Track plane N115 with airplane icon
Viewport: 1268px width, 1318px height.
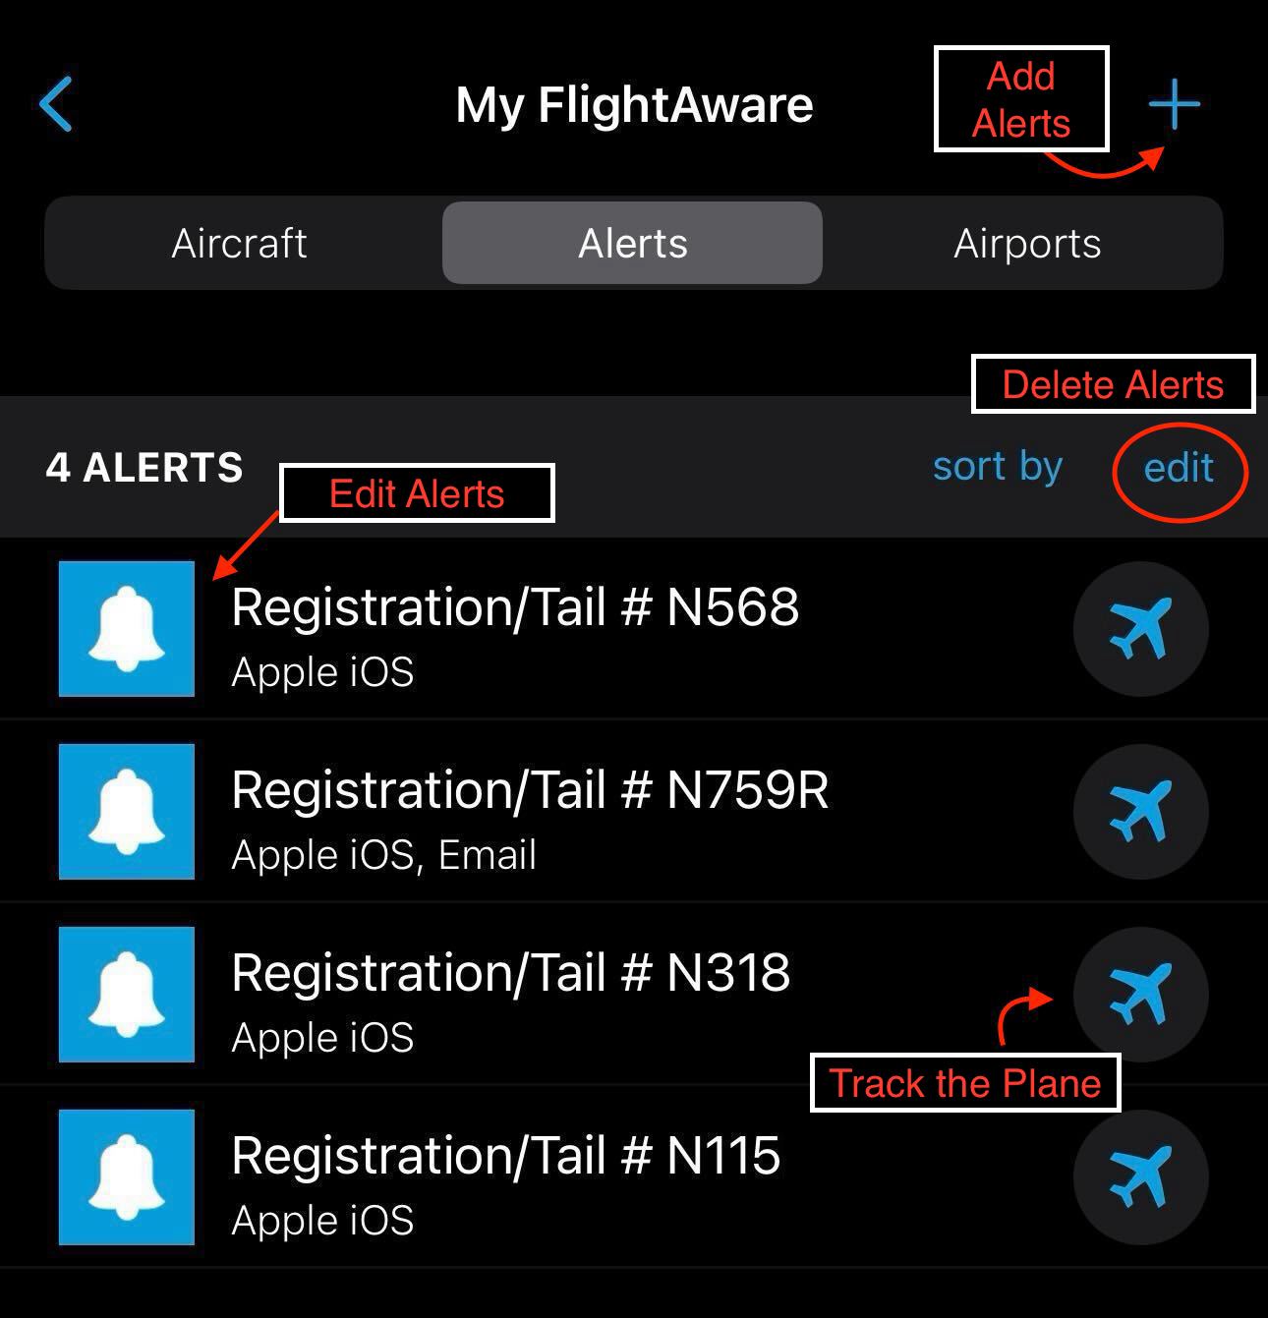click(1140, 1177)
